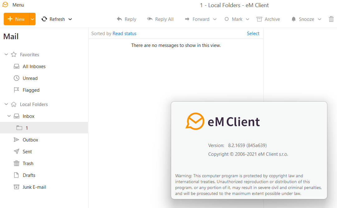Click the Drafts page icon
Image resolution: width=337 pixels, height=208 pixels.
pyautogui.click(x=16, y=175)
